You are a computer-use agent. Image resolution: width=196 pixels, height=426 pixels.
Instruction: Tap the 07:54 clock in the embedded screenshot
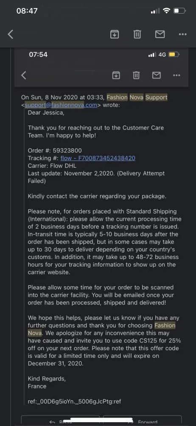(38, 55)
